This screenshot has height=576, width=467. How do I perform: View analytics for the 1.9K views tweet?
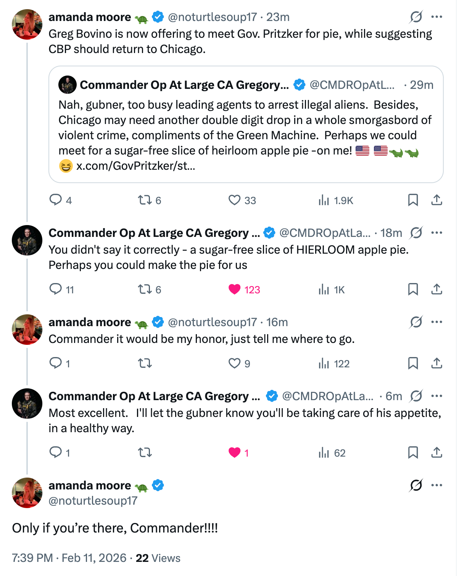[324, 200]
